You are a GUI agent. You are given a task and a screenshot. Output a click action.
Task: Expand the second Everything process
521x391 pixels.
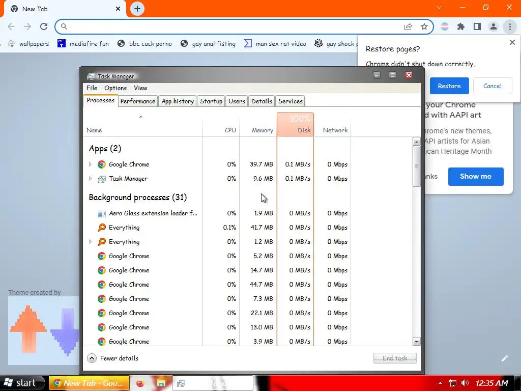click(90, 242)
